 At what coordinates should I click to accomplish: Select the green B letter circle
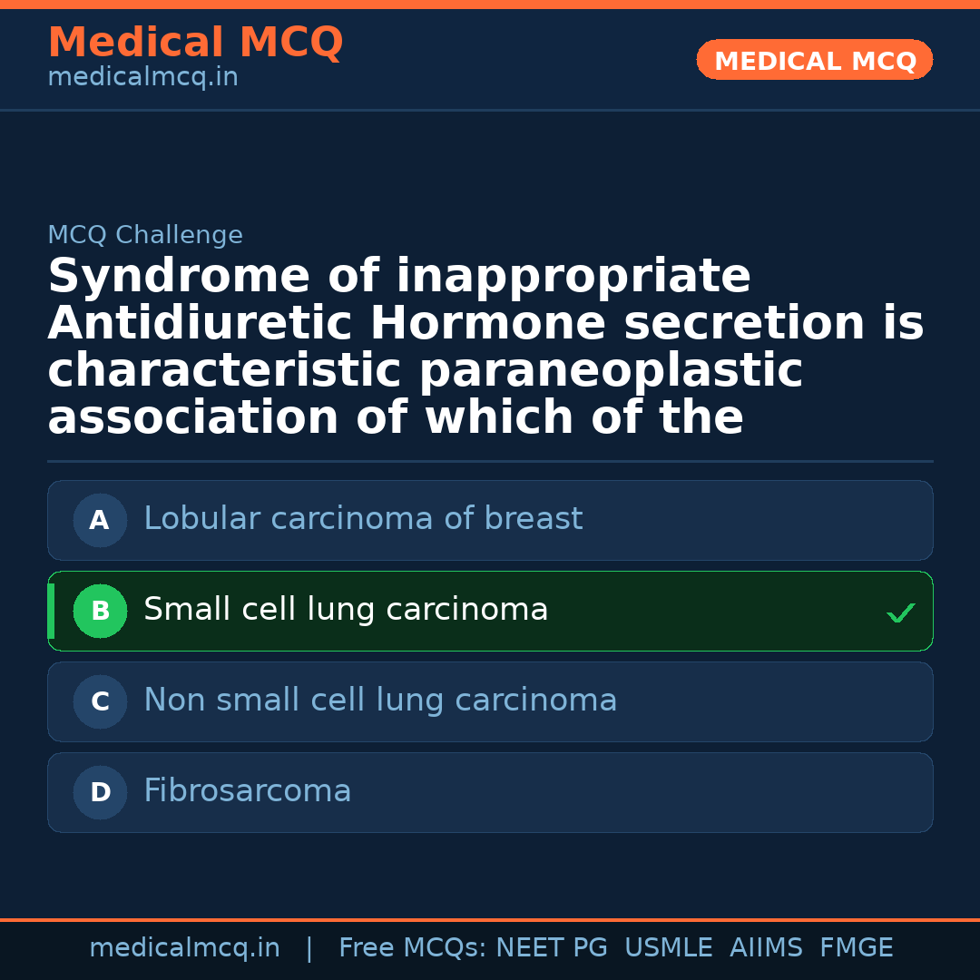pos(100,612)
